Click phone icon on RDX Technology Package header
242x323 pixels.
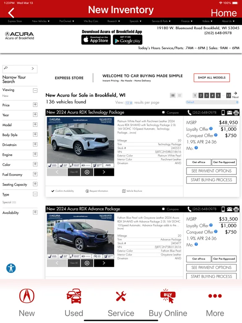189,112
